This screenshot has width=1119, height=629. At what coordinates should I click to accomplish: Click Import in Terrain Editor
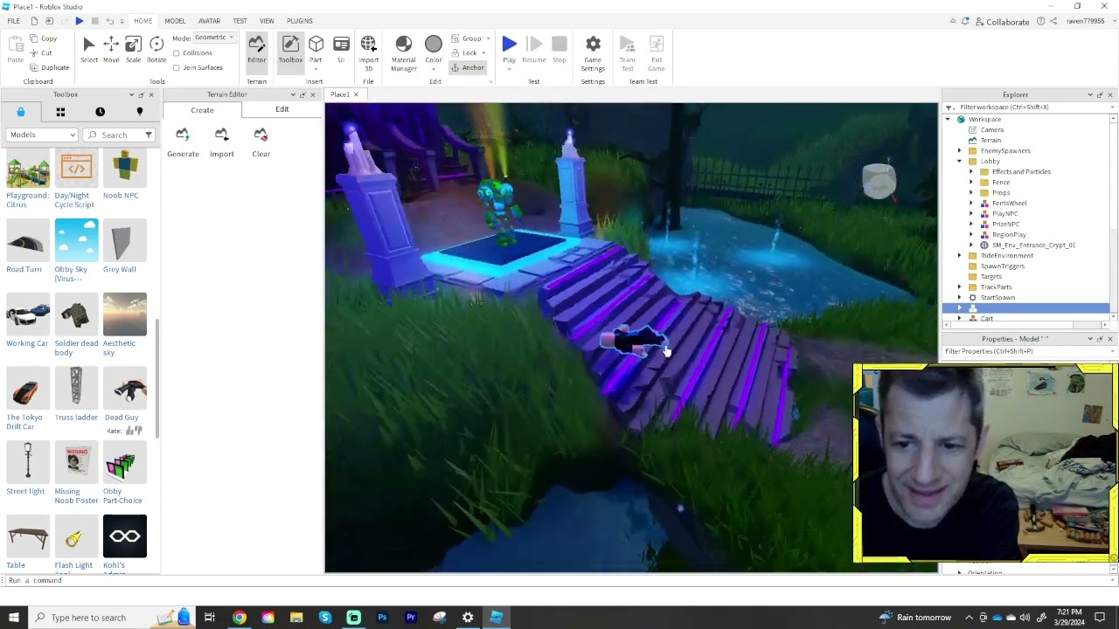pyautogui.click(x=221, y=142)
